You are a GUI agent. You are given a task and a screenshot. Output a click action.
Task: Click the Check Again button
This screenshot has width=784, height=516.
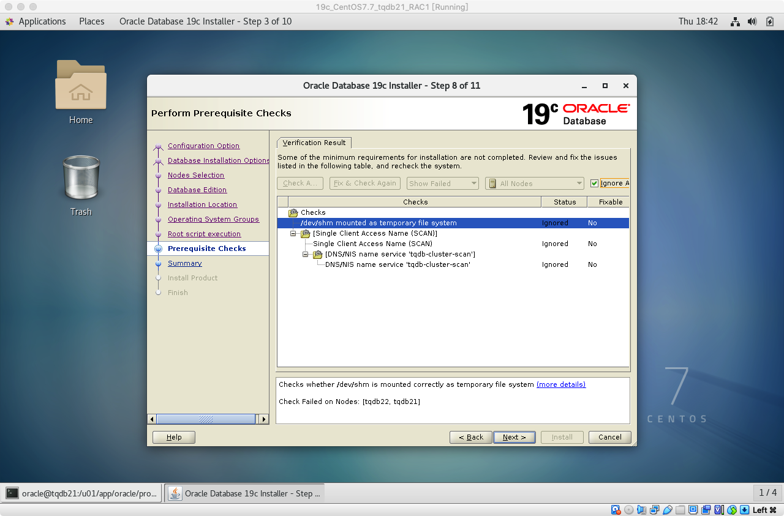(x=300, y=183)
